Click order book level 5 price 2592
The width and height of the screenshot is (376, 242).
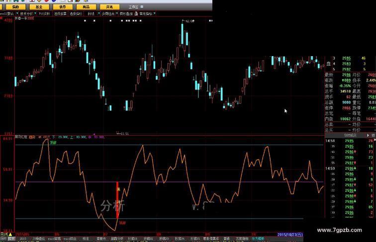point(346,69)
